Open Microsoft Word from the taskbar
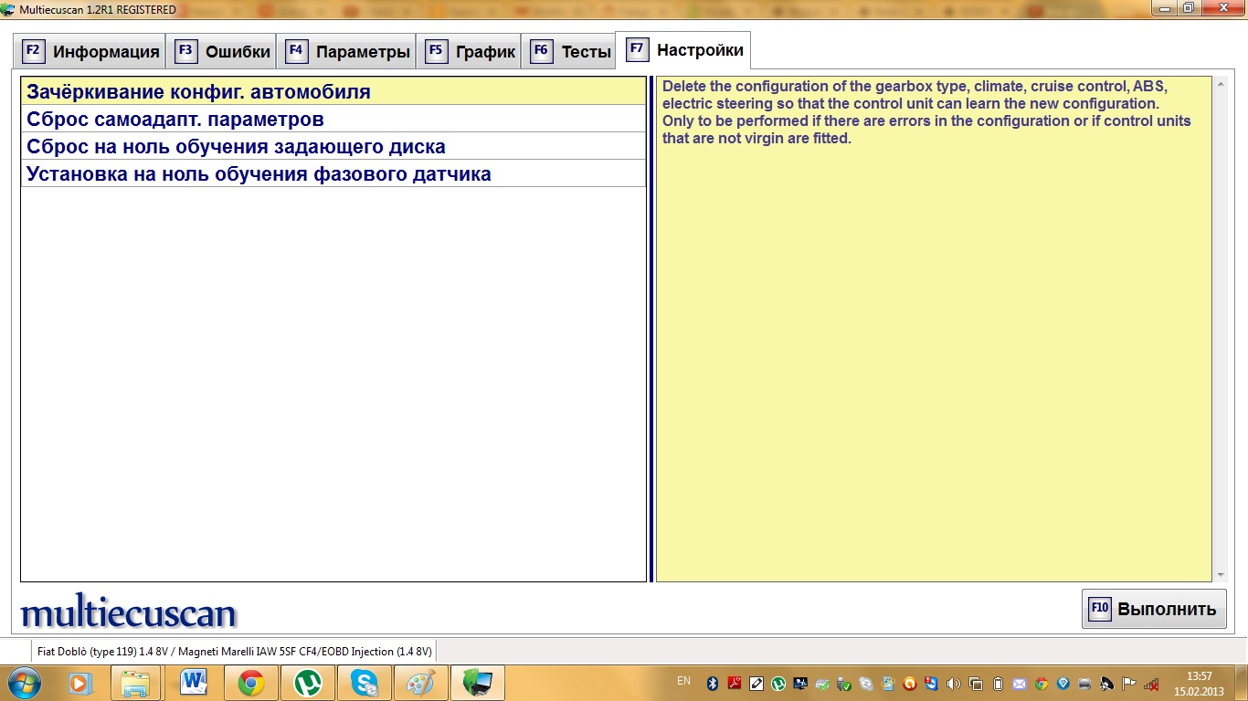Image resolution: width=1248 pixels, height=701 pixels. click(x=195, y=683)
